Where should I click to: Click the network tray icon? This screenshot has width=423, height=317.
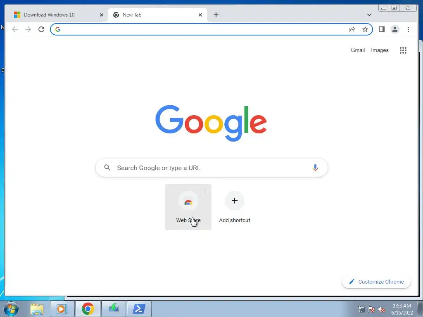tap(361, 309)
